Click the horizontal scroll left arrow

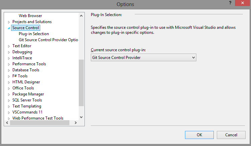[7, 123]
